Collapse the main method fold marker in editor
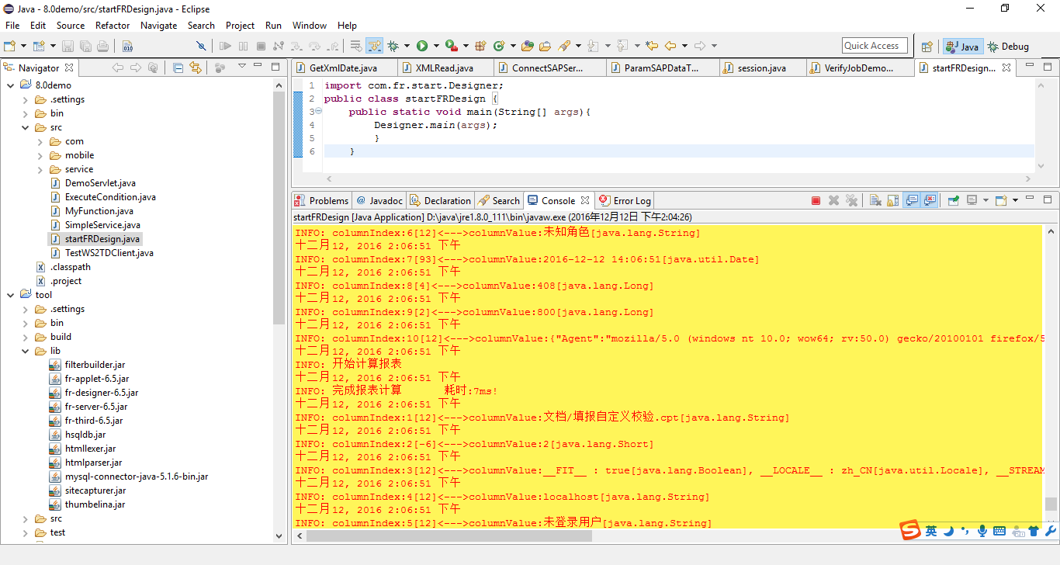 318,111
